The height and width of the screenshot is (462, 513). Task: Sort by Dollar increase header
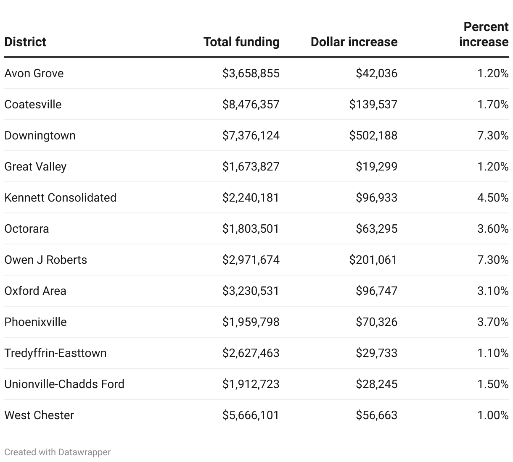click(354, 42)
